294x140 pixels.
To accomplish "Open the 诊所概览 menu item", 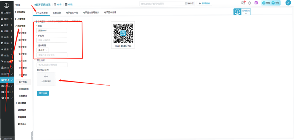I will point(22,110).
